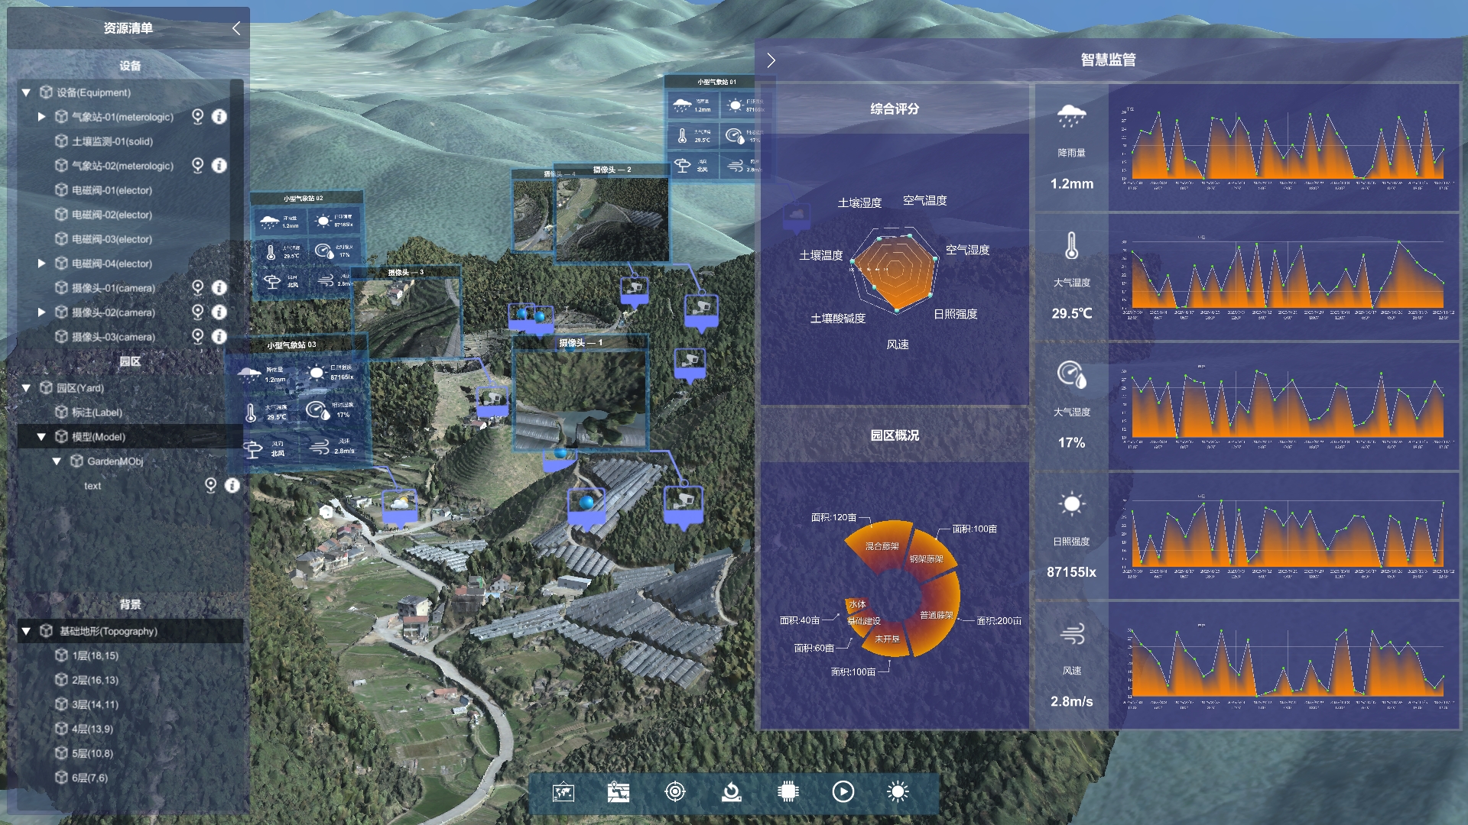The height and width of the screenshot is (825, 1468).
Task: Collapse the 基础地形(Topography) group
Action: (x=26, y=632)
